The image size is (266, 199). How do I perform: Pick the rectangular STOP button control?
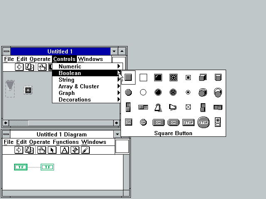[188, 122]
